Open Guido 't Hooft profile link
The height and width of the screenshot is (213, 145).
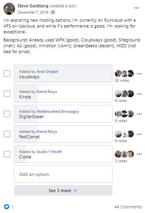[49, 151]
